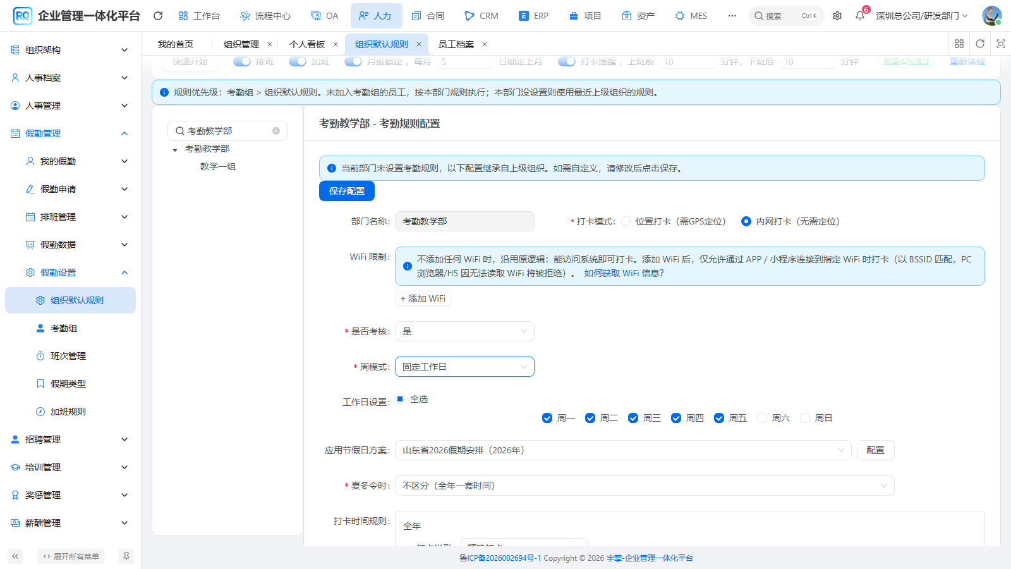Viewport: 1011px width, 569px height.
Task: Pin the sidebar menu with pin icon
Action: [x=126, y=556]
